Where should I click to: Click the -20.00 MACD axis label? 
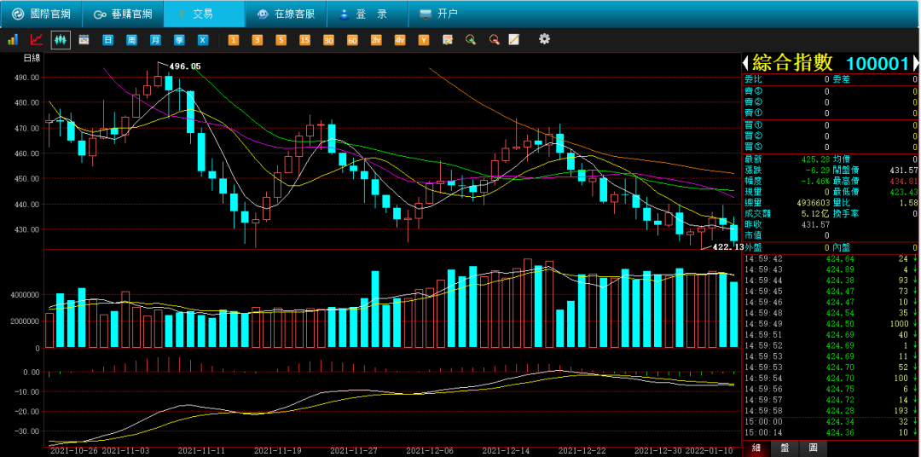[x=26, y=411]
